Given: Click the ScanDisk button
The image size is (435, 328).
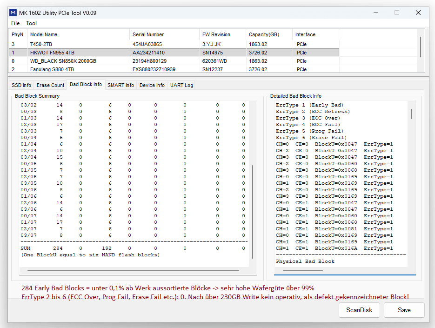Looking at the screenshot, I should [359, 310].
